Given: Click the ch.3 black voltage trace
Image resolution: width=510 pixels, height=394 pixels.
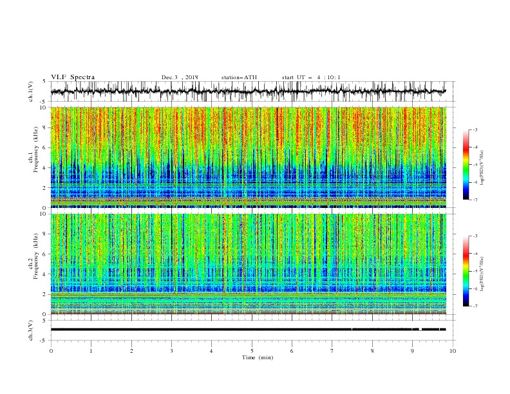Looking at the screenshot, I should click(x=248, y=330).
